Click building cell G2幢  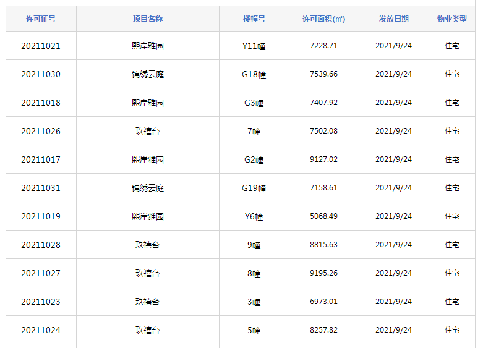click(x=254, y=159)
